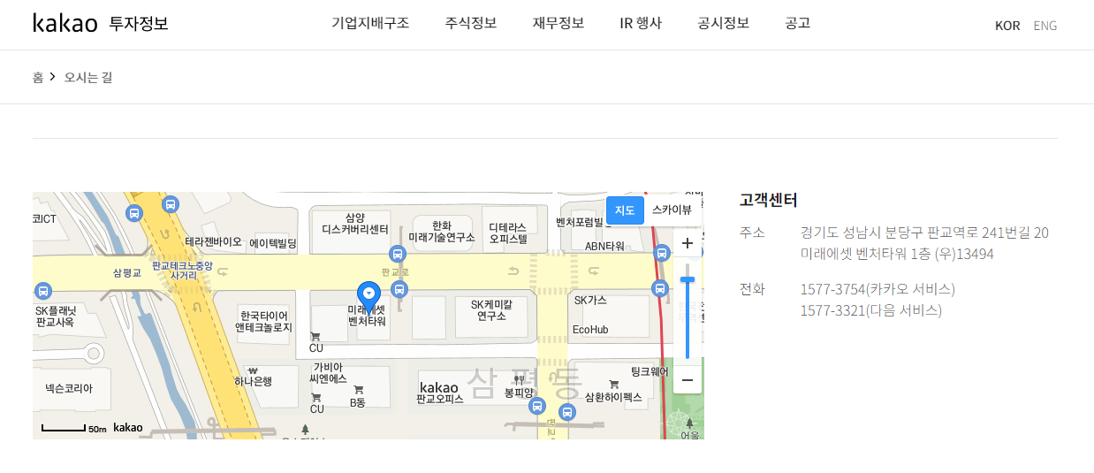Screen dimensions: 1094x473
Task: Click phone number 1577-3321(다음 서비스)
Action: coord(870,310)
